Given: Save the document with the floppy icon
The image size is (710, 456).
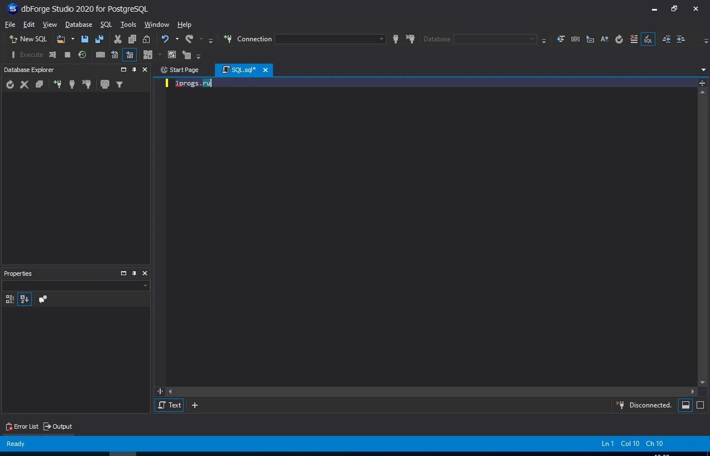Looking at the screenshot, I should [85, 39].
